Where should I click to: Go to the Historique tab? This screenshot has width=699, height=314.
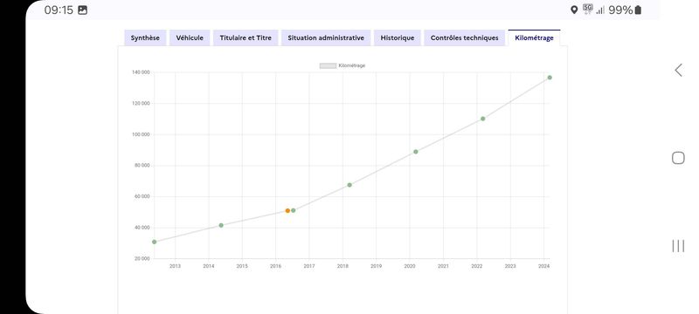click(x=398, y=38)
